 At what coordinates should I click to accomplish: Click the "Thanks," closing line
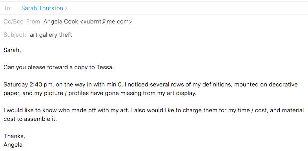click(14, 136)
